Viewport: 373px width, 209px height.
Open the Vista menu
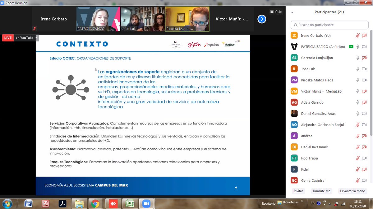tap(276, 11)
